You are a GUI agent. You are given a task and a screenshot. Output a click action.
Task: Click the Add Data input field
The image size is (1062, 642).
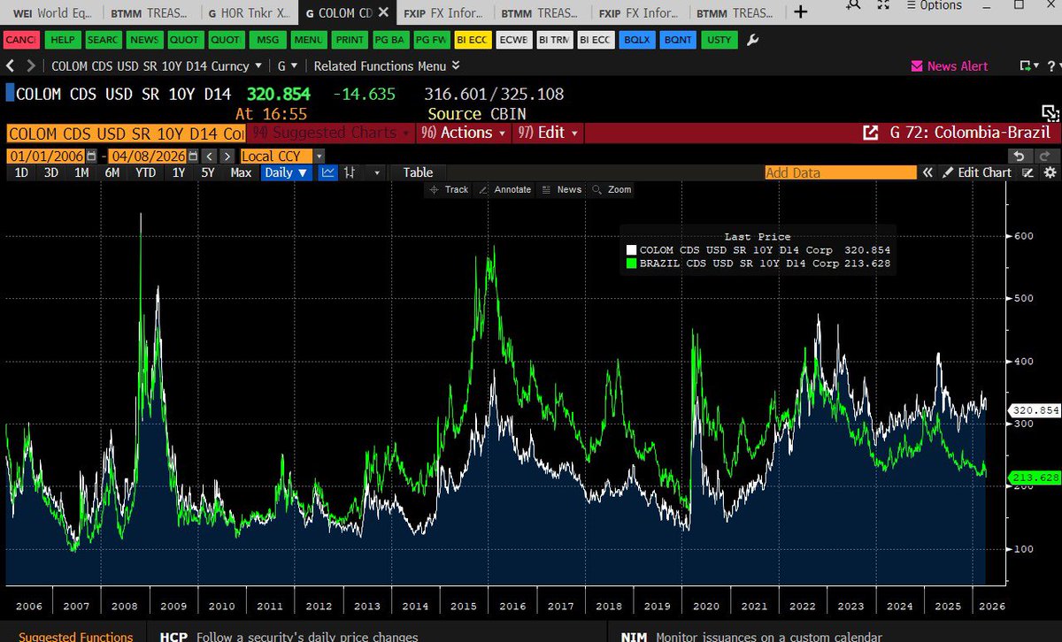(x=841, y=172)
